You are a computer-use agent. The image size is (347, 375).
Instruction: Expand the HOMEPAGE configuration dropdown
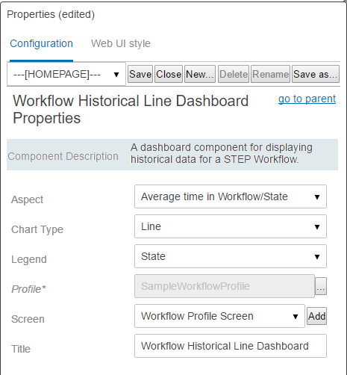[66, 74]
